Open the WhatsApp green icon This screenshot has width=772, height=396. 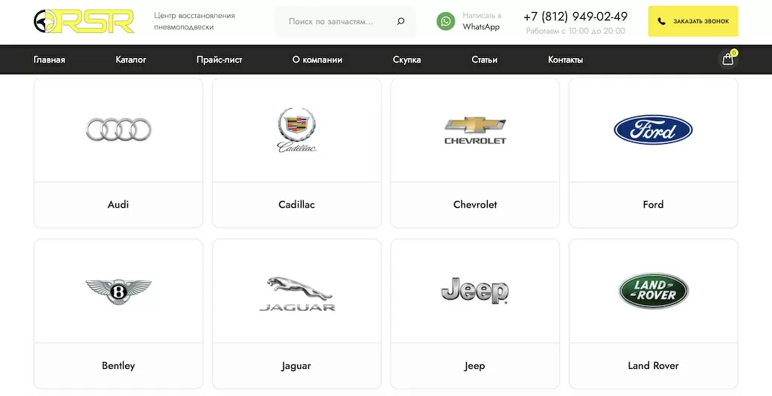tap(446, 21)
